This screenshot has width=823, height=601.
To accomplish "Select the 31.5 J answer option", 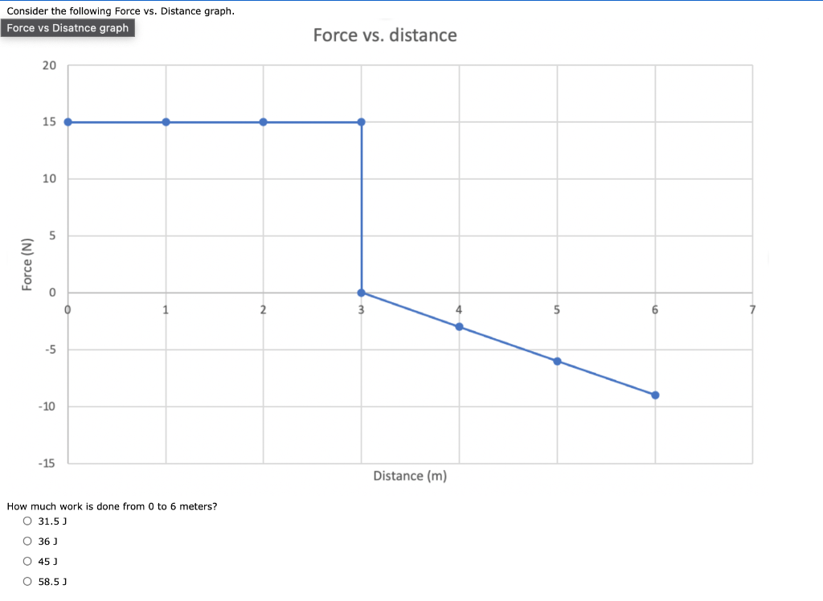I will pos(28,521).
